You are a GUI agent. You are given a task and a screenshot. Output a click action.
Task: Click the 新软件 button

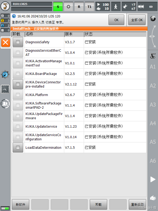coord(21,204)
